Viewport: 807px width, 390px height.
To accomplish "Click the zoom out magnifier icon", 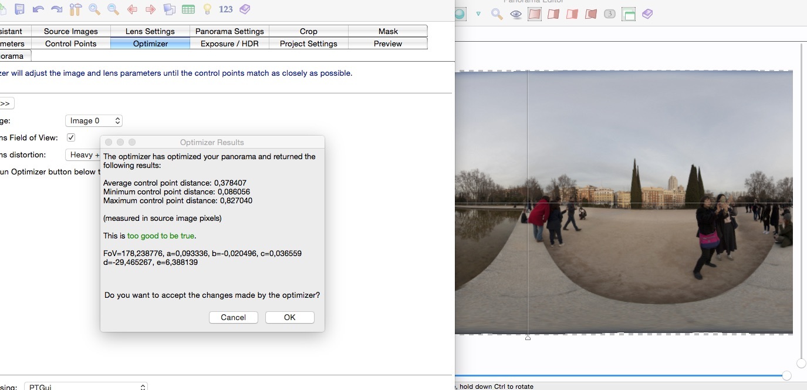I will pyautogui.click(x=113, y=9).
